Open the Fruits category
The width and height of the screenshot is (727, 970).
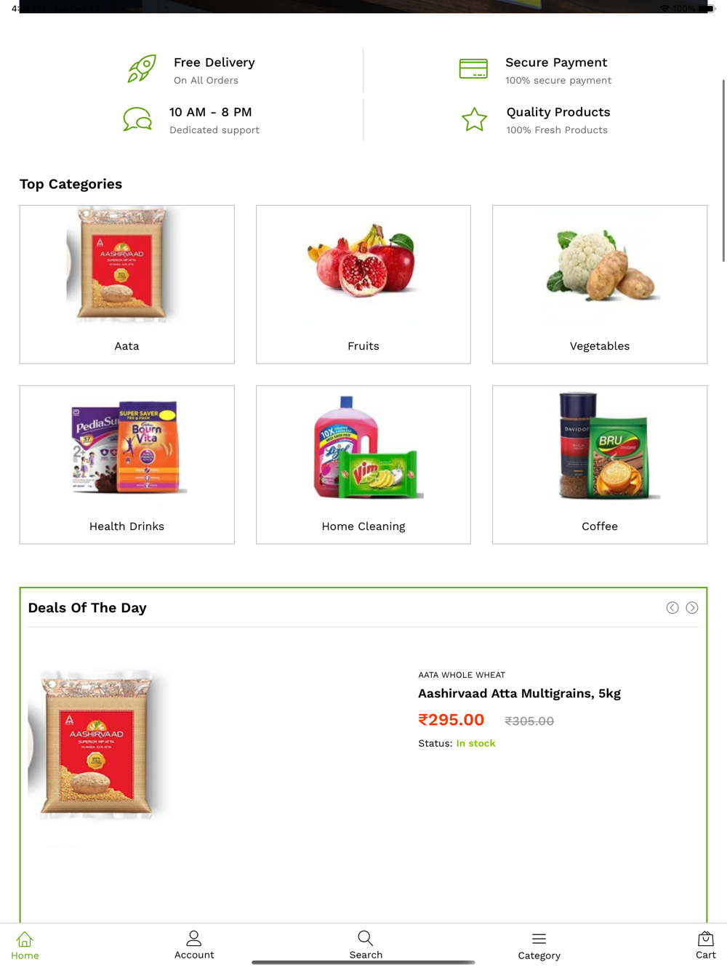point(363,284)
